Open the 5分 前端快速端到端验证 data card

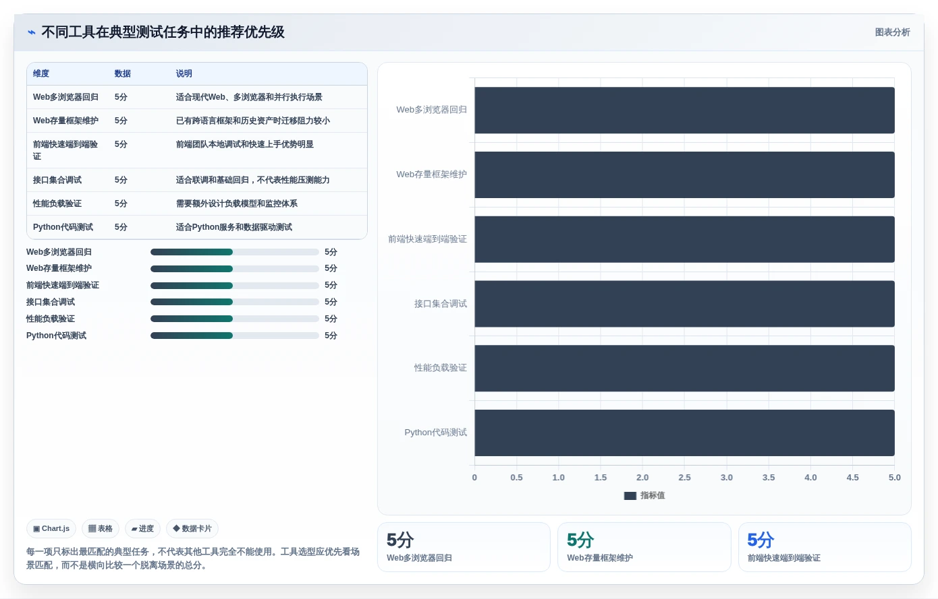point(825,547)
